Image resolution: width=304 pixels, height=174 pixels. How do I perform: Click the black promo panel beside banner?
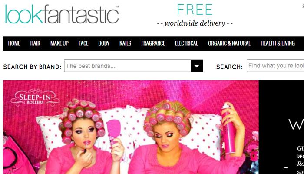[281, 127]
